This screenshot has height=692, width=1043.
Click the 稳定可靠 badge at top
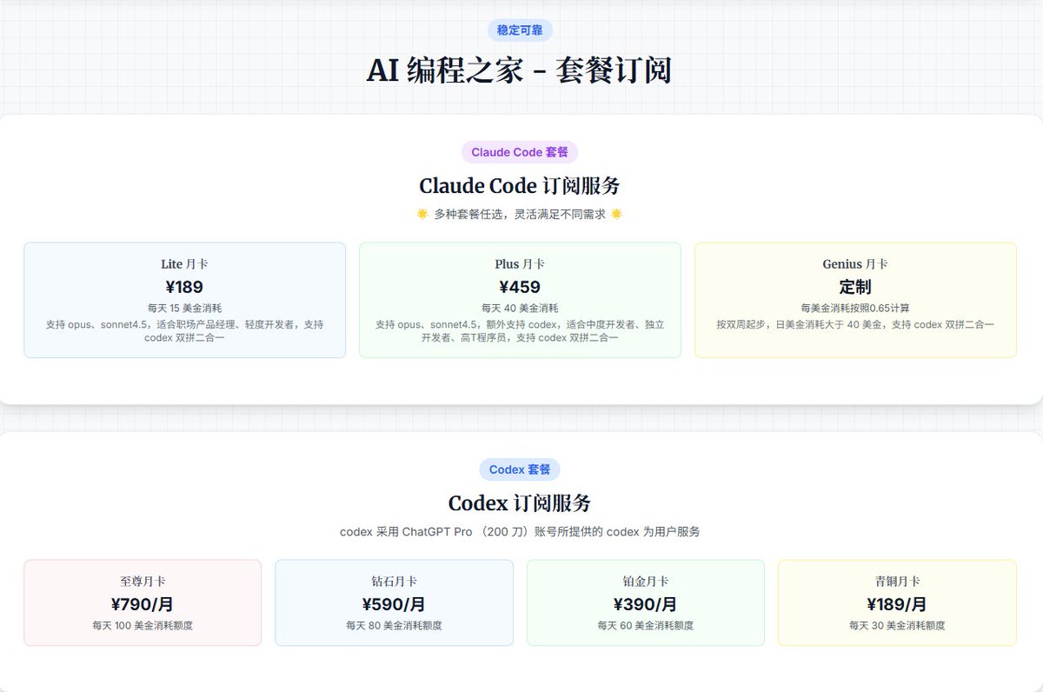click(520, 30)
